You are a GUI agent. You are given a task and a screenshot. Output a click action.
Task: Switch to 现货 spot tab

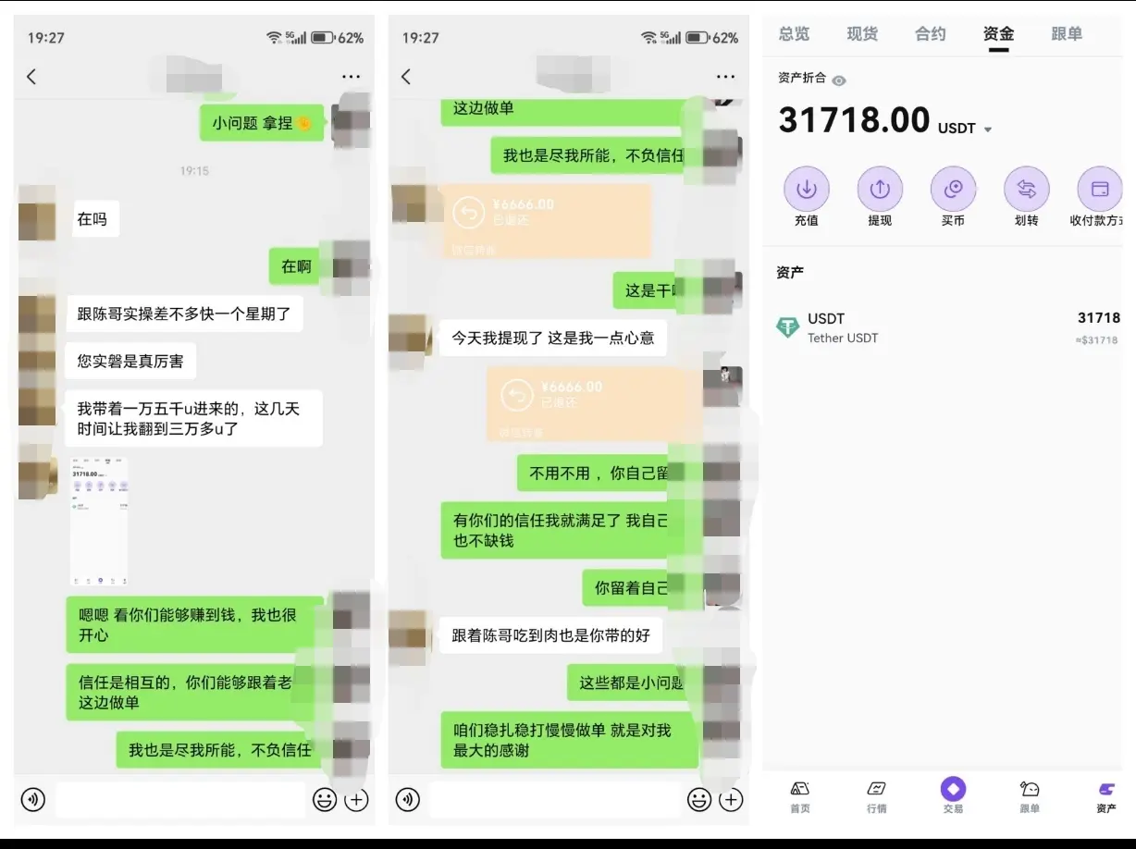point(862,34)
